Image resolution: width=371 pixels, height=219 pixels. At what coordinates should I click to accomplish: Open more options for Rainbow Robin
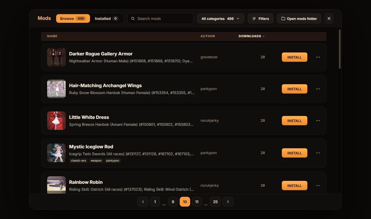coord(318,186)
